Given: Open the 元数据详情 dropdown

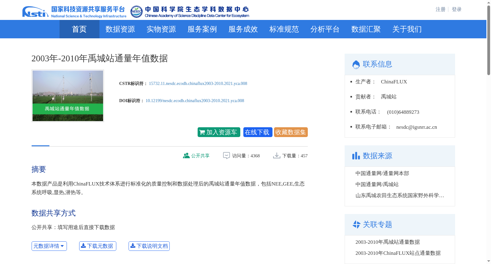Looking at the screenshot, I should (x=49, y=246).
